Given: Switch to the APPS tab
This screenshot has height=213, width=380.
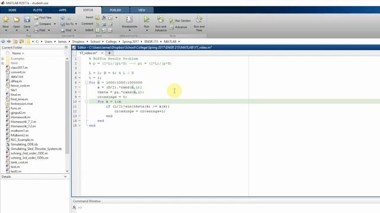Looking at the screenshot, I should (62, 10).
